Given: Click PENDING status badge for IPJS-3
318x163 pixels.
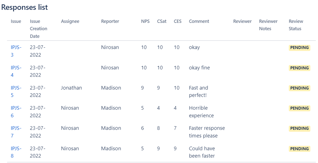Looking at the screenshot, I should click(299, 48).
